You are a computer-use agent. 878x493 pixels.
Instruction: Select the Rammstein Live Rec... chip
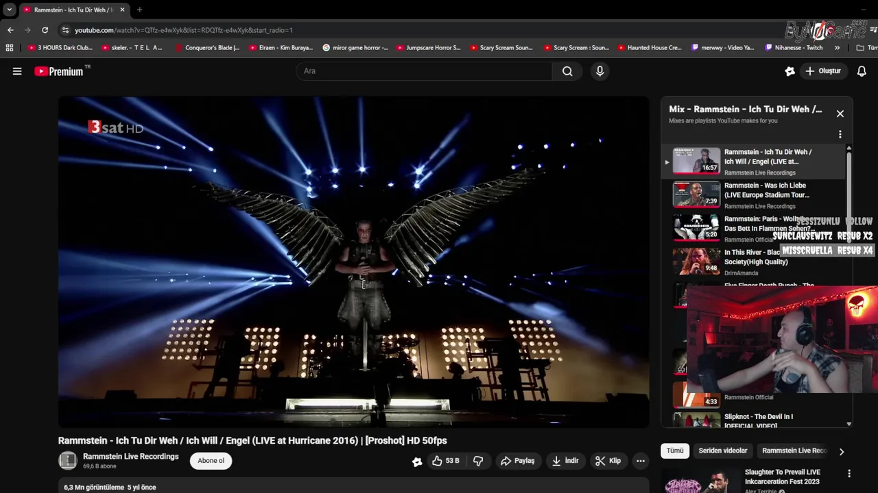[794, 451]
